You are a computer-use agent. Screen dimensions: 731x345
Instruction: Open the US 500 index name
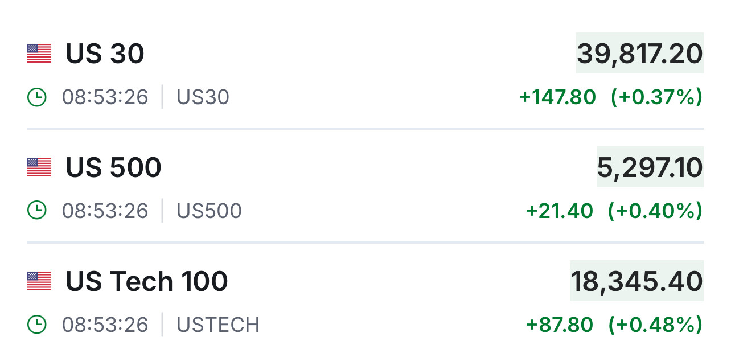[113, 168]
